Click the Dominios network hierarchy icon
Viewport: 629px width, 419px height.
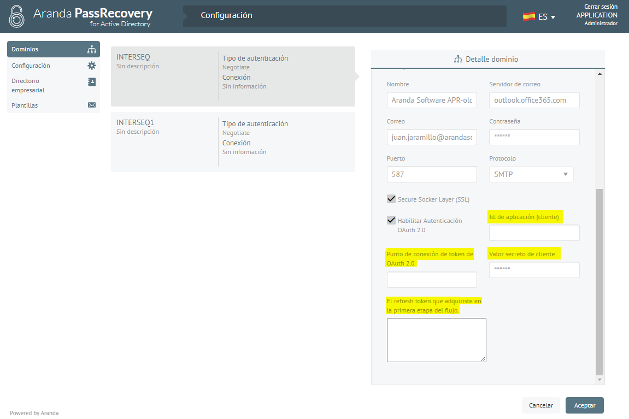pos(92,49)
